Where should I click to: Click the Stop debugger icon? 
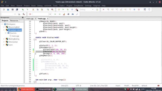(x=139, y=10)
